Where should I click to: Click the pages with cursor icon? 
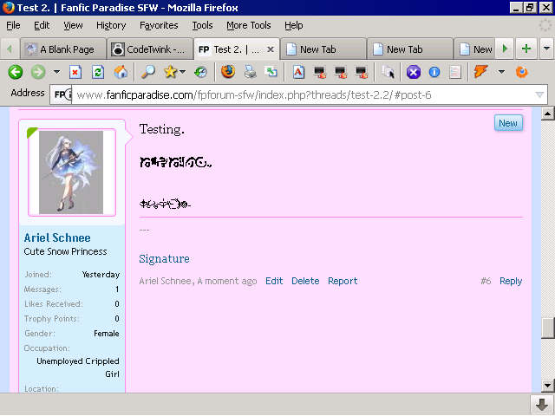click(388, 72)
